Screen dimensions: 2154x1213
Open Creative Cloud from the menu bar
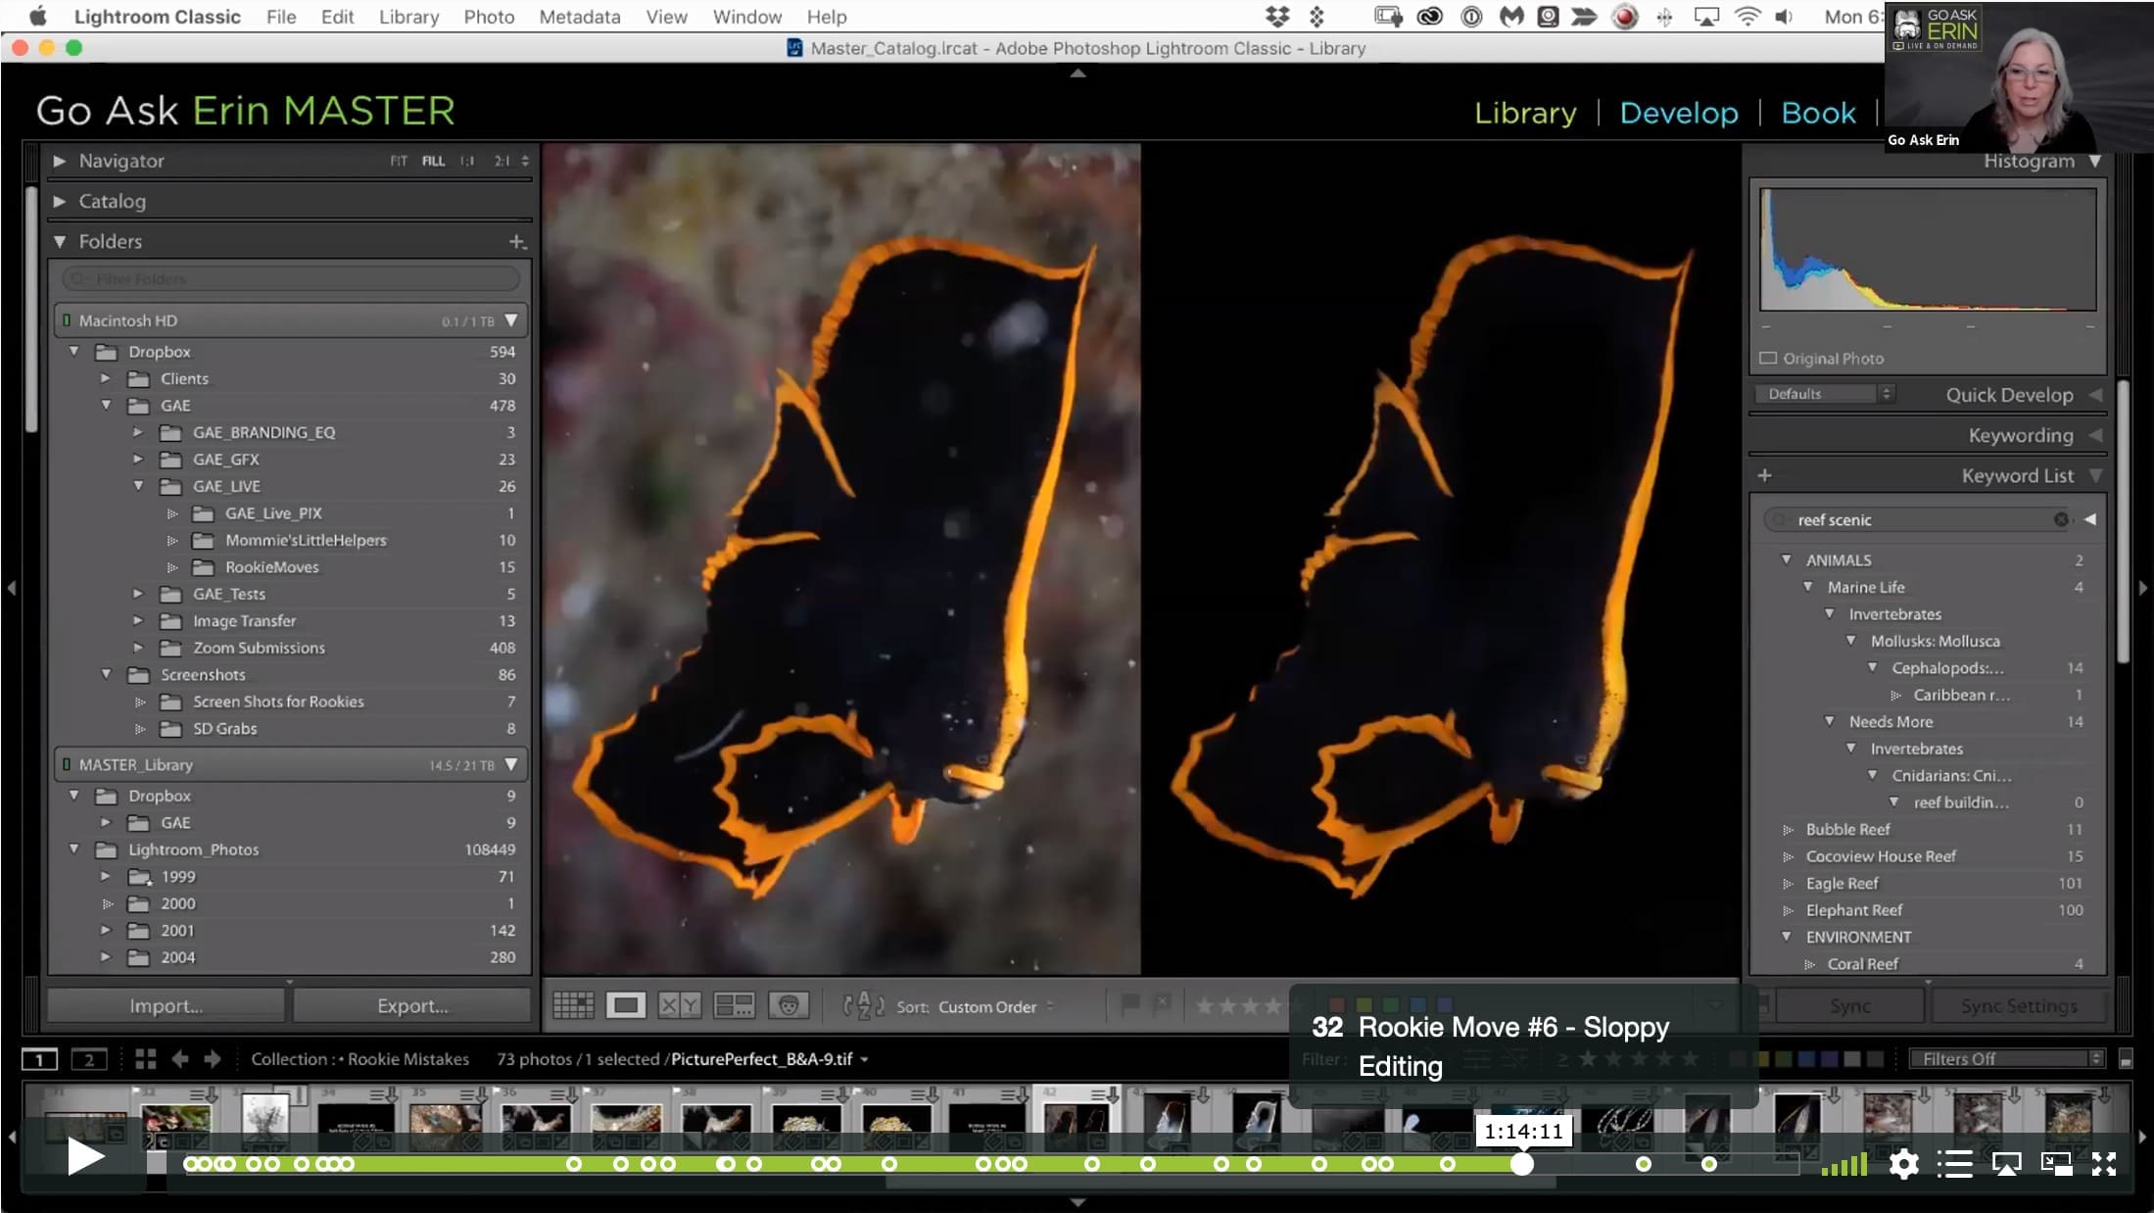[1429, 17]
